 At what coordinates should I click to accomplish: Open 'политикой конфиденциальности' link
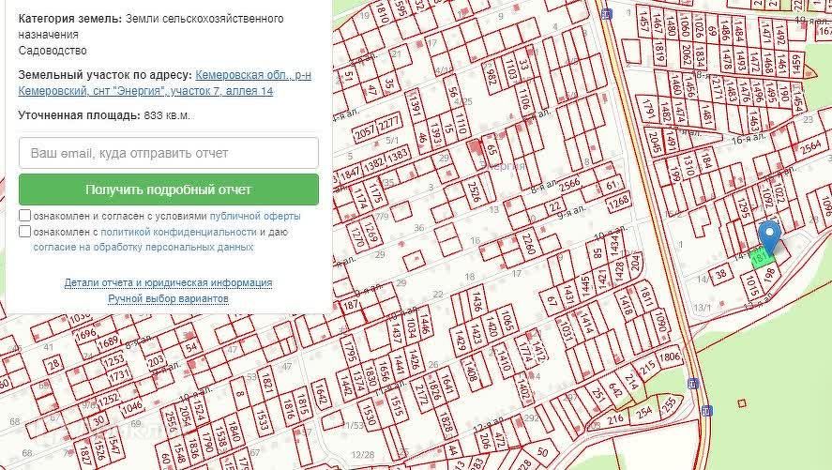click(x=178, y=232)
